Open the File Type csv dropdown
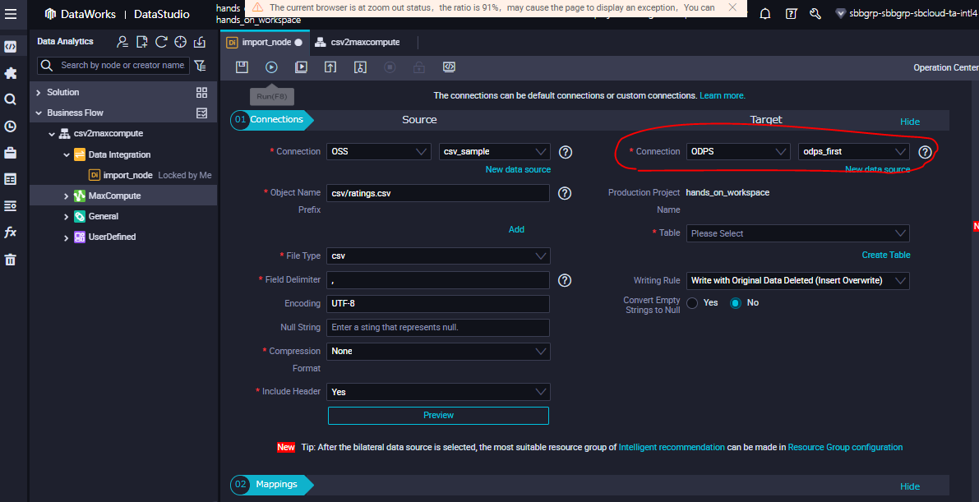Viewport: 979px width, 502px height. coord(437,256)
